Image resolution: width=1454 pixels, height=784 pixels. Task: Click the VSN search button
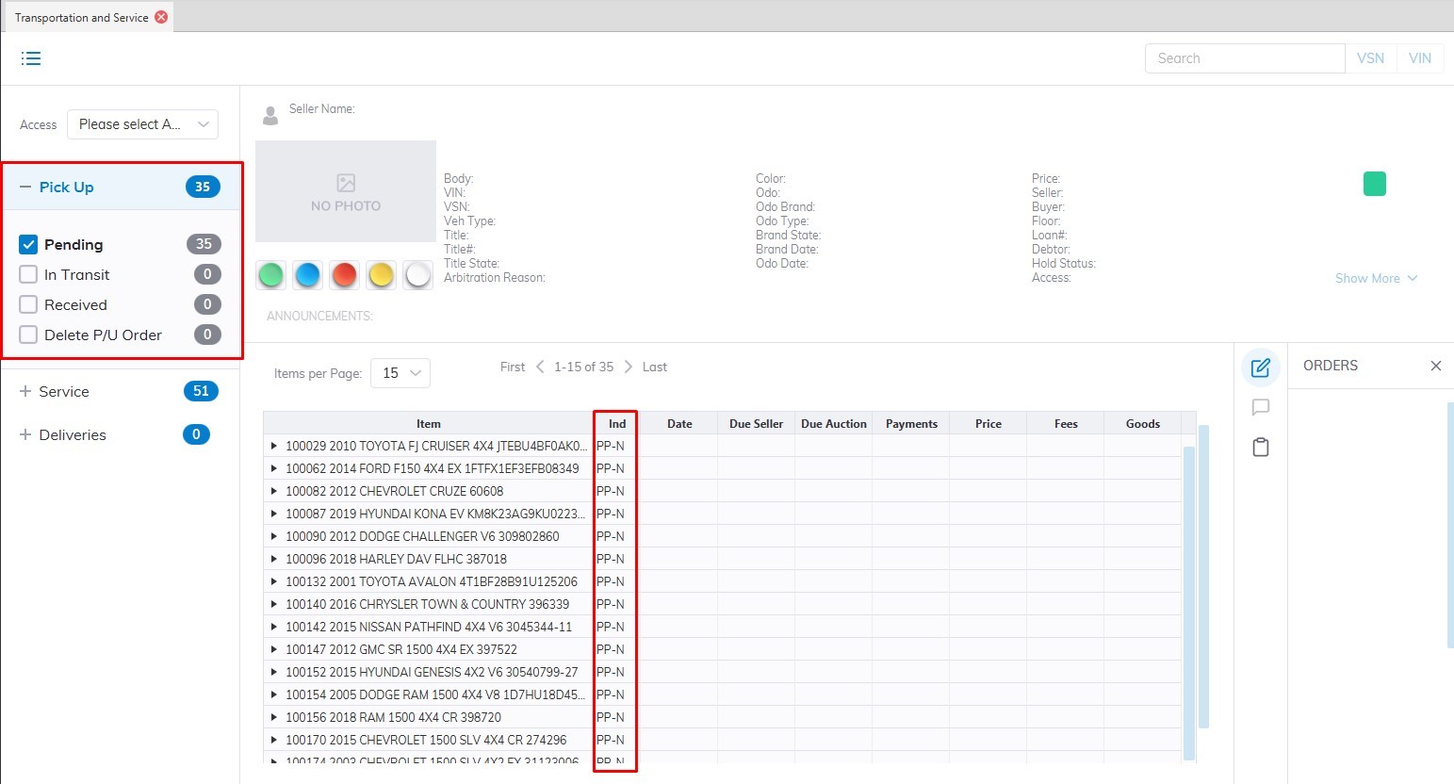coord(1370,58)
